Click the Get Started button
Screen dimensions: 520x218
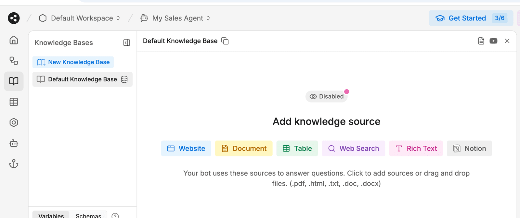(471, 18)
